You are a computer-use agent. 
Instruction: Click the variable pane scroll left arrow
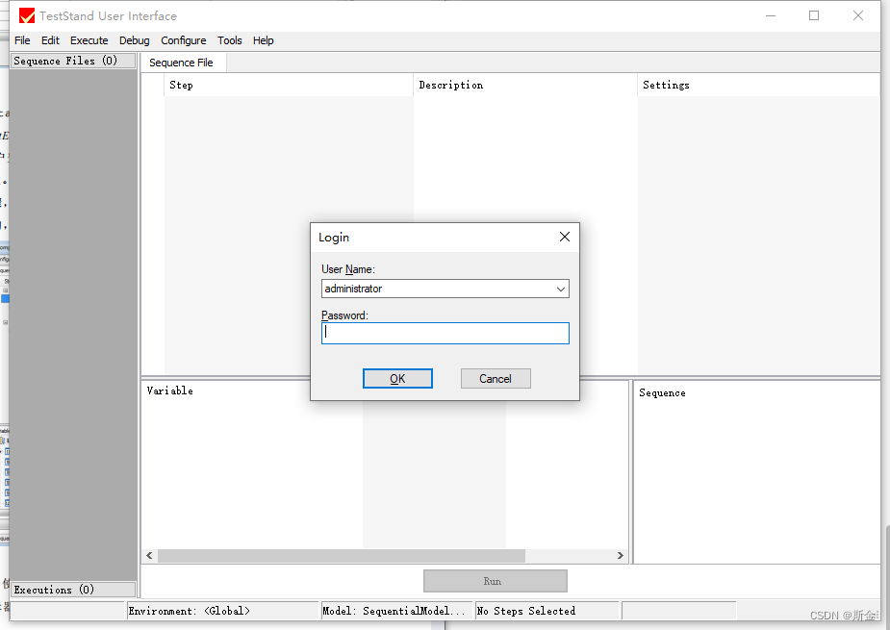point(149,556)
